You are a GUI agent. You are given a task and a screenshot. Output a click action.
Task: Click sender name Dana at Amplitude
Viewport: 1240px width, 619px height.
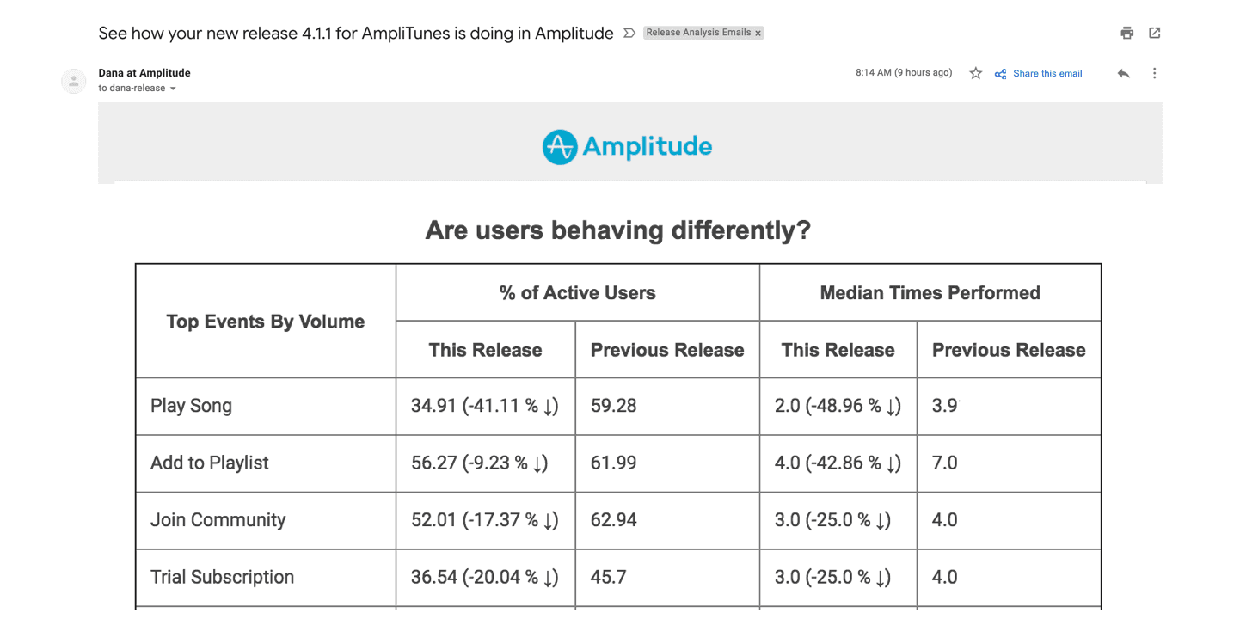144,73
